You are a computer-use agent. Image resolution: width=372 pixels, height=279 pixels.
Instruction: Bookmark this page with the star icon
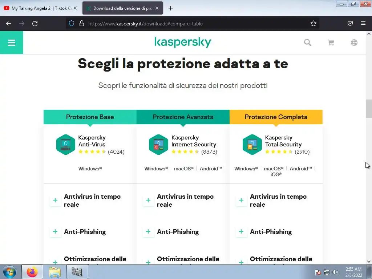pyautogui.click(x=314, y=24)
